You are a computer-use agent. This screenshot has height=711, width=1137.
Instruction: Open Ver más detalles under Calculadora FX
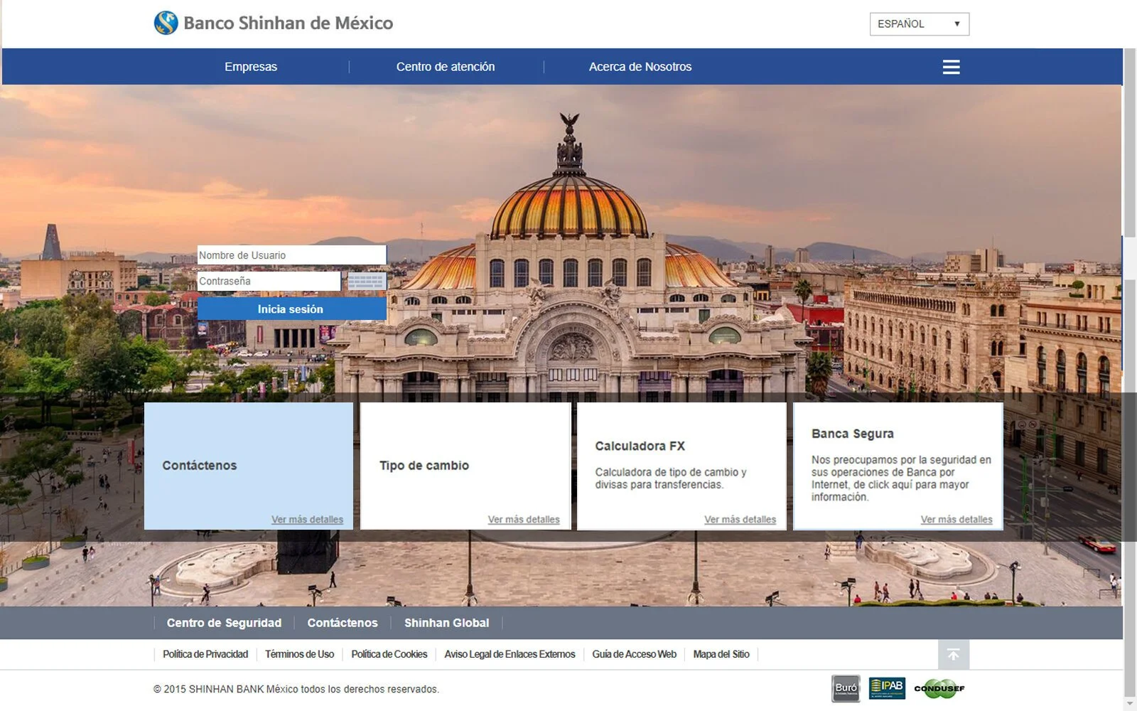pos(740,520)
